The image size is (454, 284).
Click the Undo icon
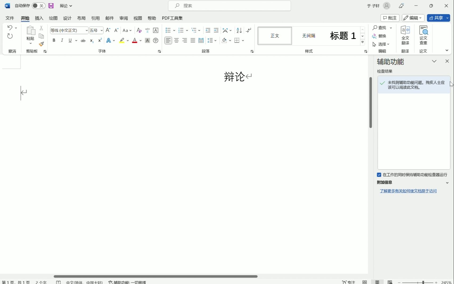pos(10,27)
